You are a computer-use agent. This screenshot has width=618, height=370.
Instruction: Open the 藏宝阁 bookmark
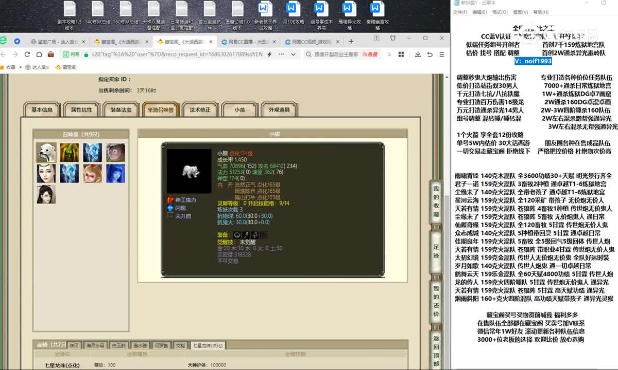(65, 67)
